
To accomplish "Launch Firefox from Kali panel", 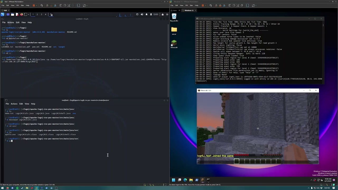I will tap(21, 15).
